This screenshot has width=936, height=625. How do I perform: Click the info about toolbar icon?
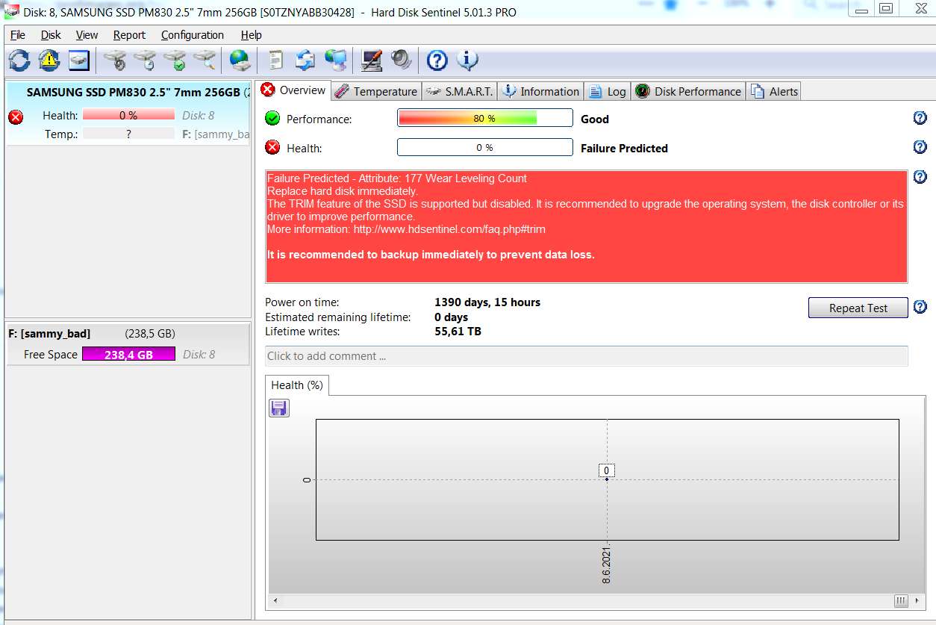(467, 60)
